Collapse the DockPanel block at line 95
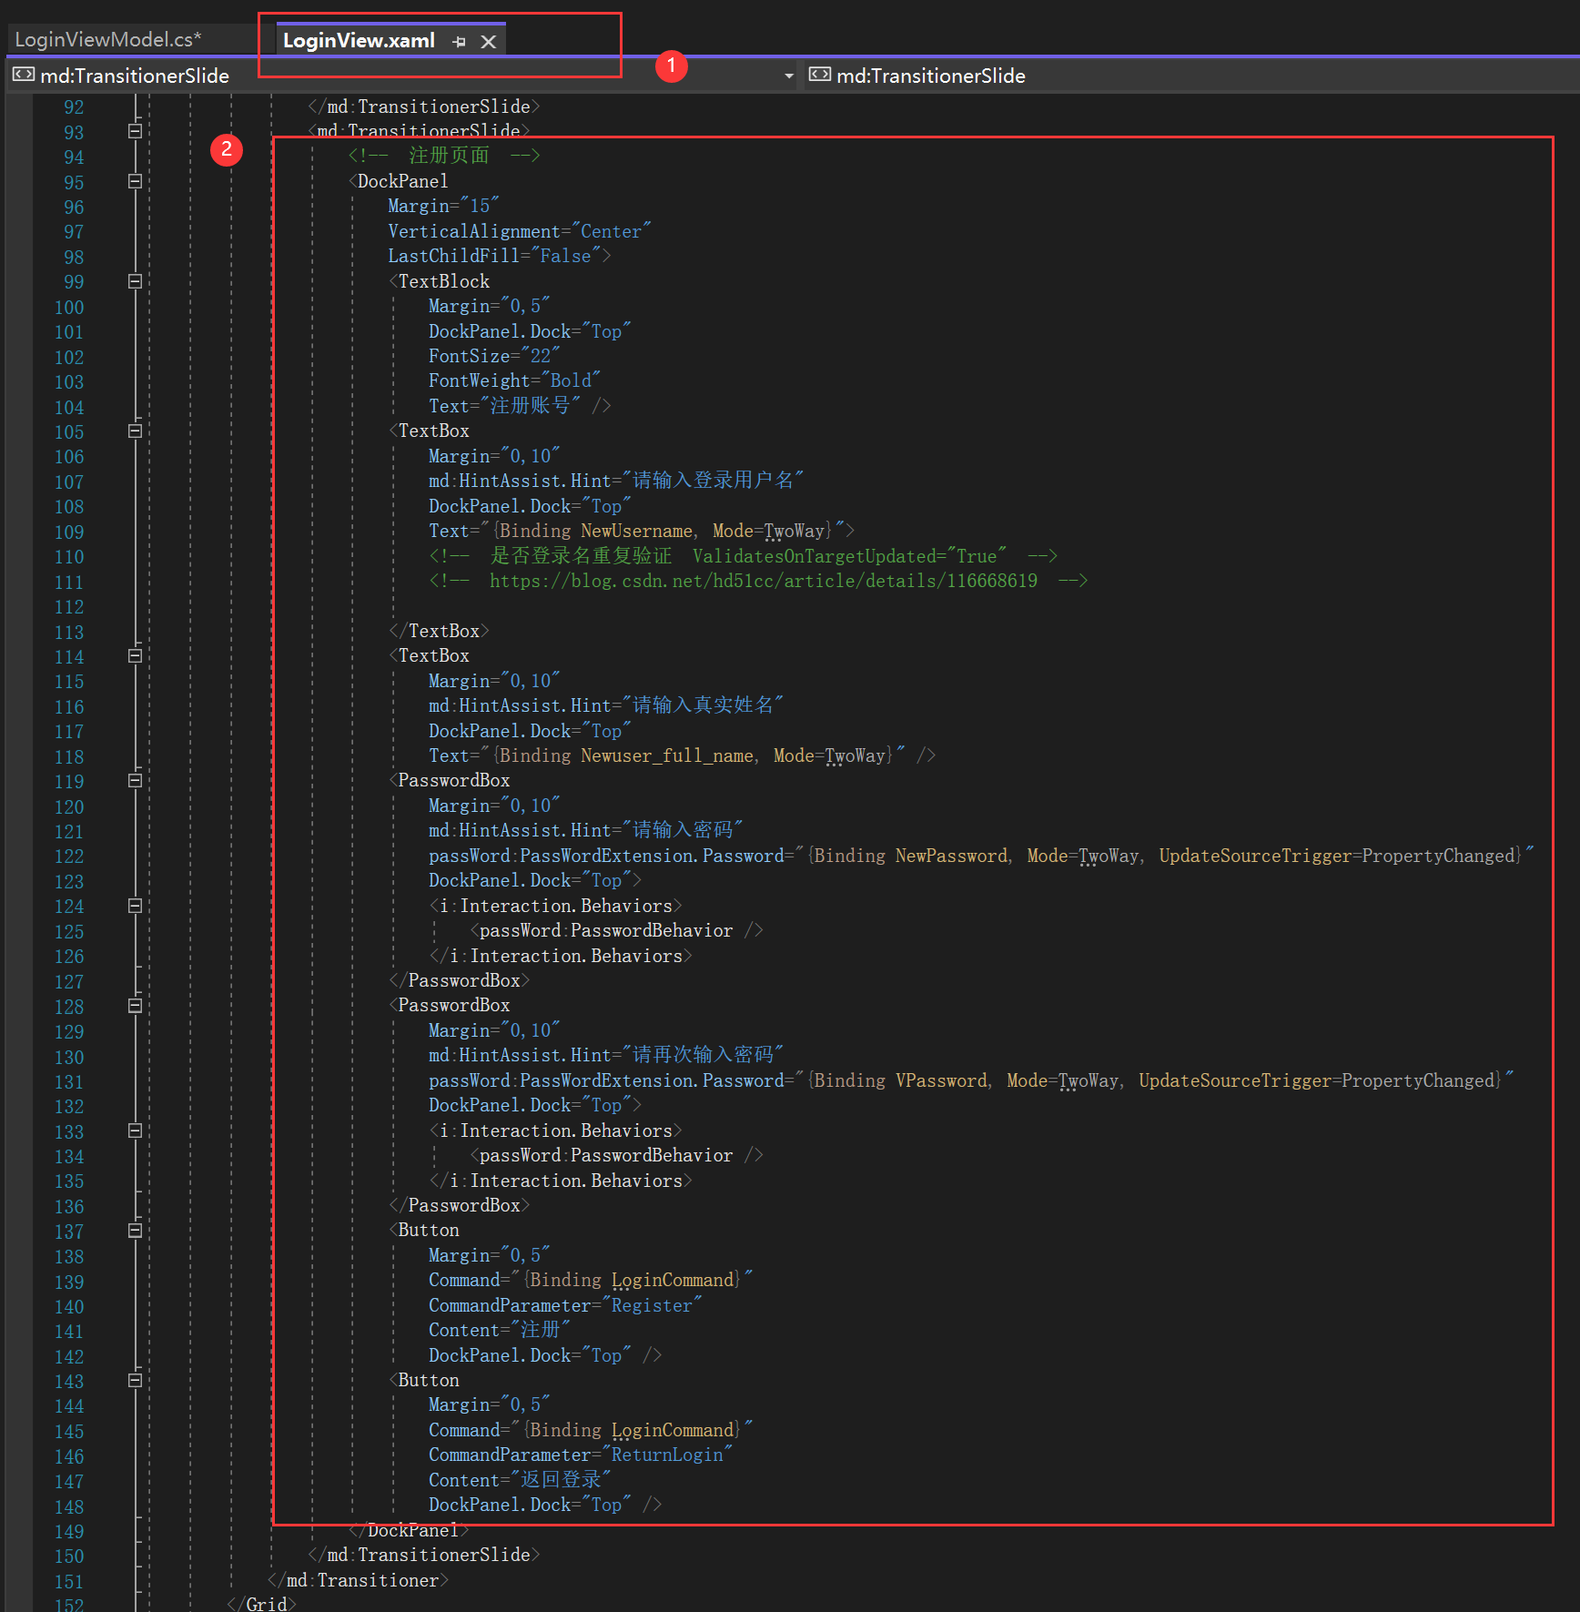The height and width of the screenshot is (1612, 1580). [x=135, y=181]
